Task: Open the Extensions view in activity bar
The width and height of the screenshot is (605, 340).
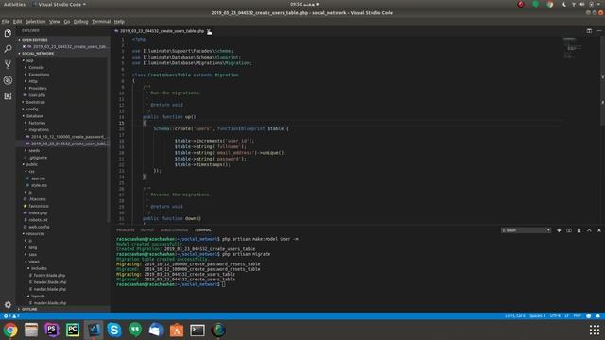Action: point(8,96)
